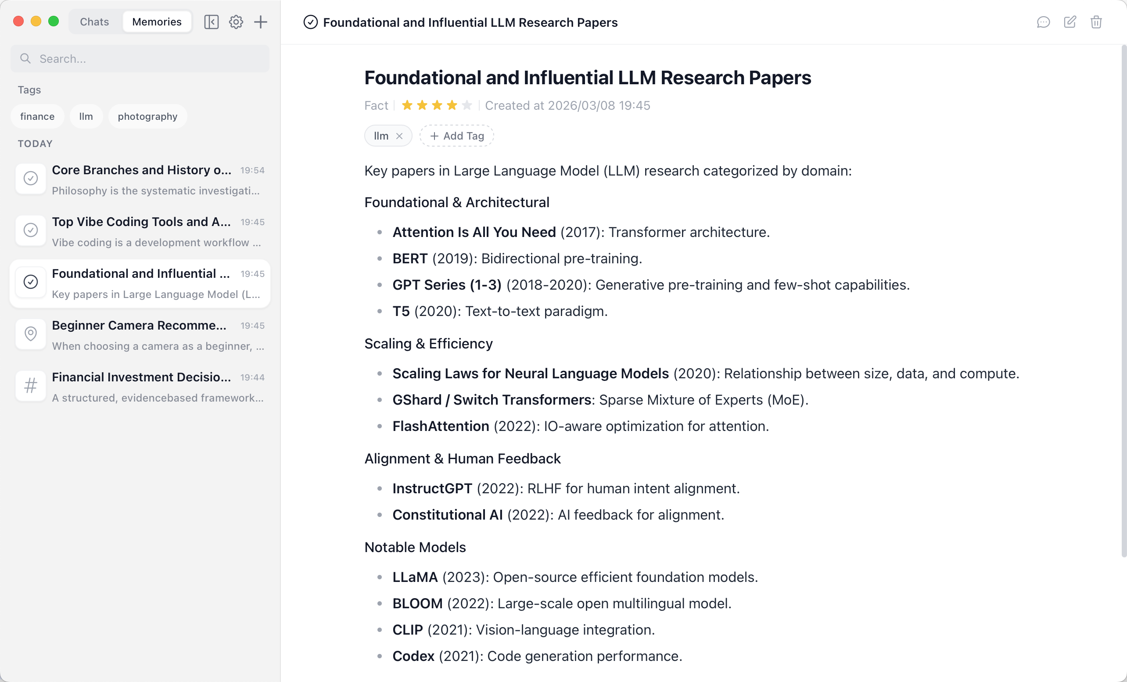Open chat bubble icon in header
The width and height of the screenshot is (1127, 682).
point(1043,22)
